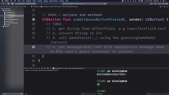The image size is (169, 95).
Task: Click the issue warning icon in jump bar
Action: click(x=161, y=7)
